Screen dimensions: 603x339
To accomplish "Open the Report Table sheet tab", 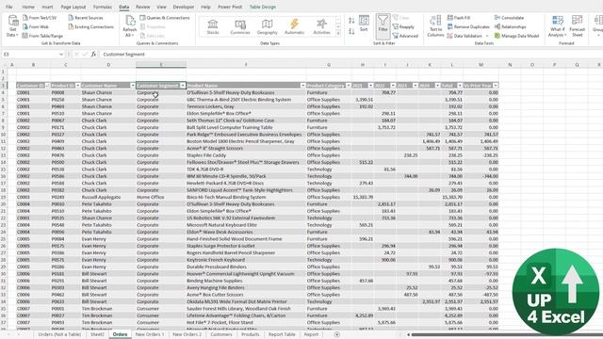I will (282, 334).
